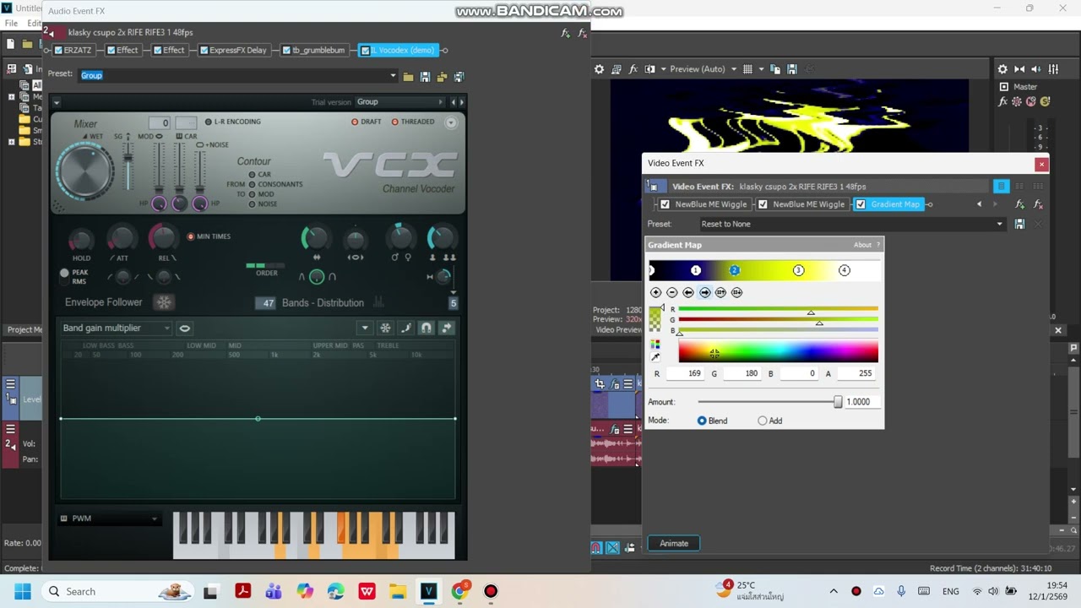Open Audio Event FX Preset dropdown
This screenshot has width=1081, height=608.
393,76
